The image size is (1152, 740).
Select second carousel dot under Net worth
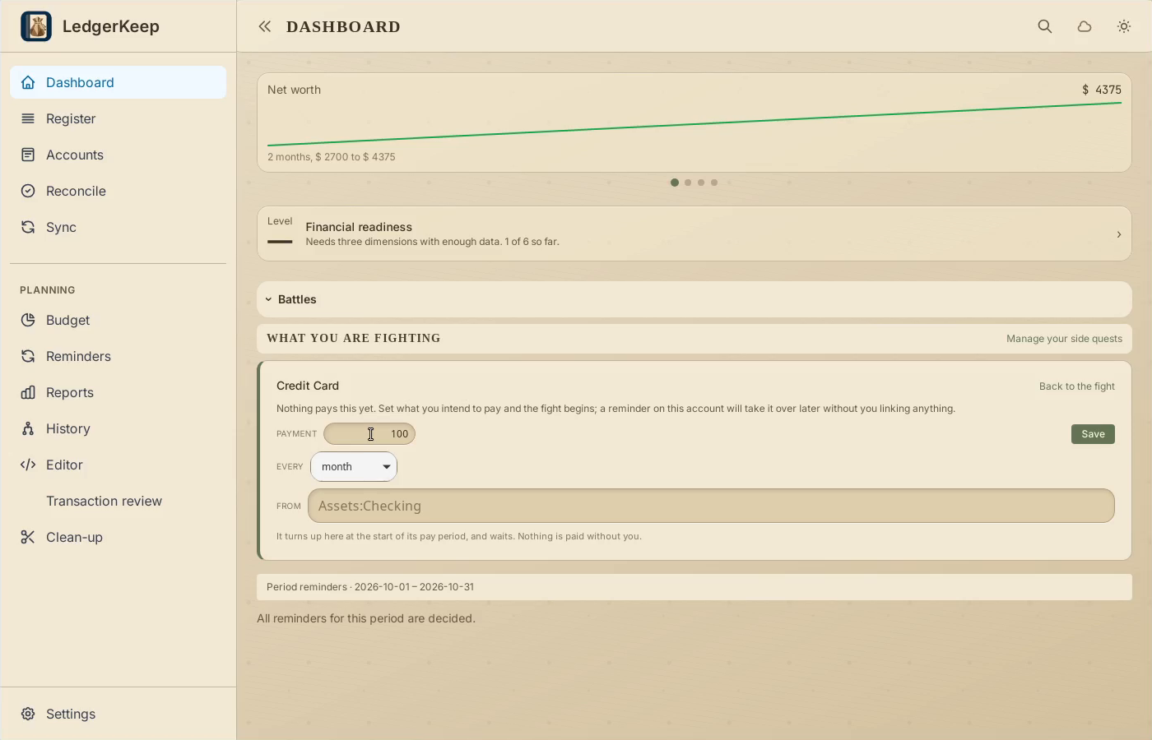[688, 183]
